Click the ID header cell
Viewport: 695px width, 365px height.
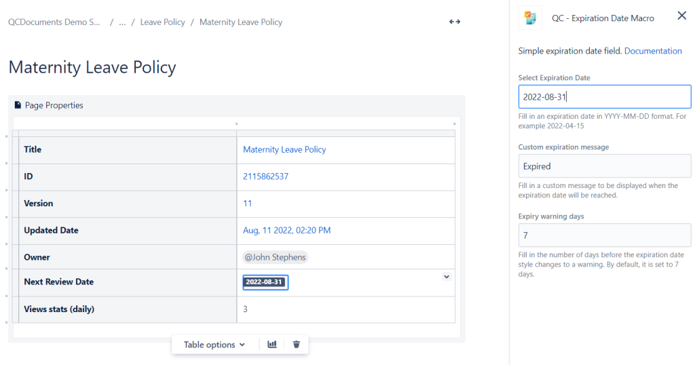[128, 177]
